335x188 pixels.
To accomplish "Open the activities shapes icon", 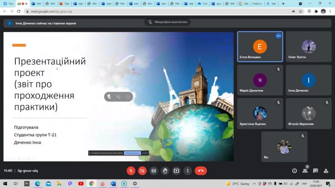I will click(x=326, y=171).
